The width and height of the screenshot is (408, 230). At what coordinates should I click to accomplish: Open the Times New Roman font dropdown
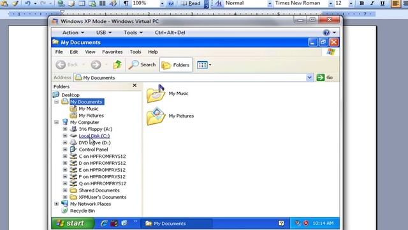click(330, 4)
